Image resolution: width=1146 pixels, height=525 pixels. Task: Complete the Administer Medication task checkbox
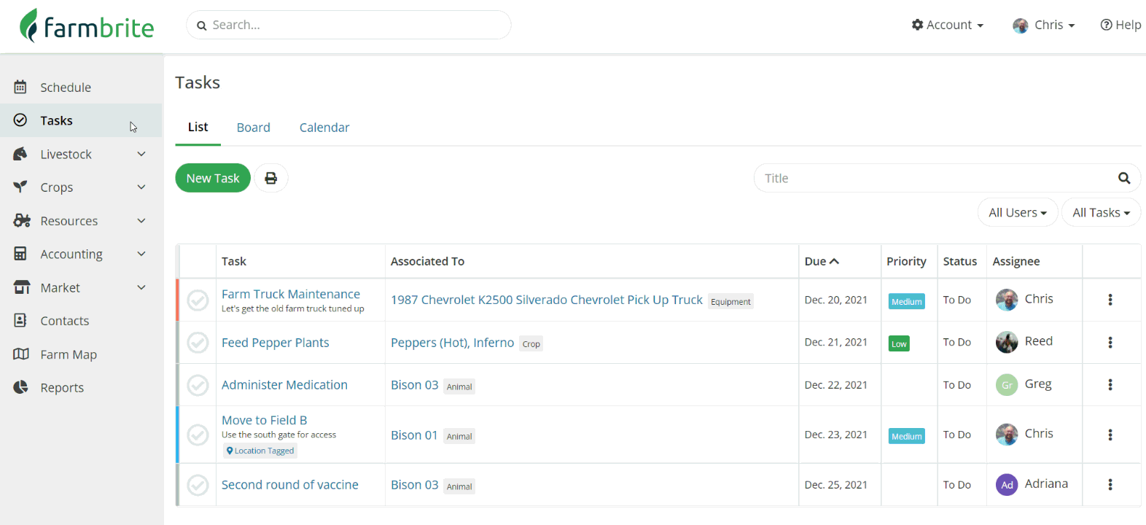click(198, 385)
